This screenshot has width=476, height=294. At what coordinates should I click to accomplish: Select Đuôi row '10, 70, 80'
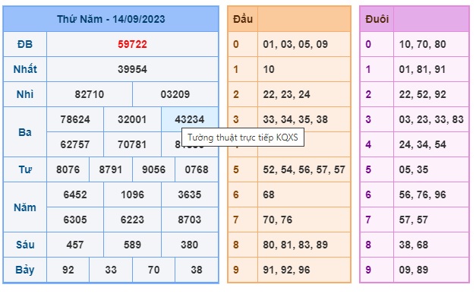(422, 44)
